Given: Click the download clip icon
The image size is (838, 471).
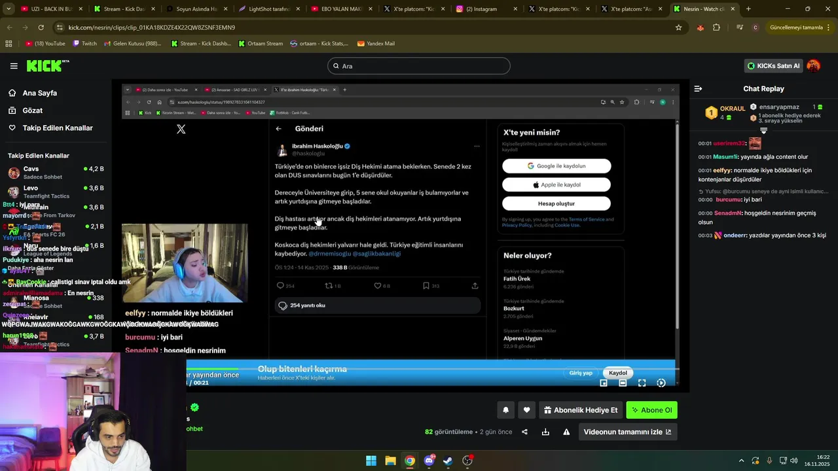Looking at the screenshot, I should (545, 432).
